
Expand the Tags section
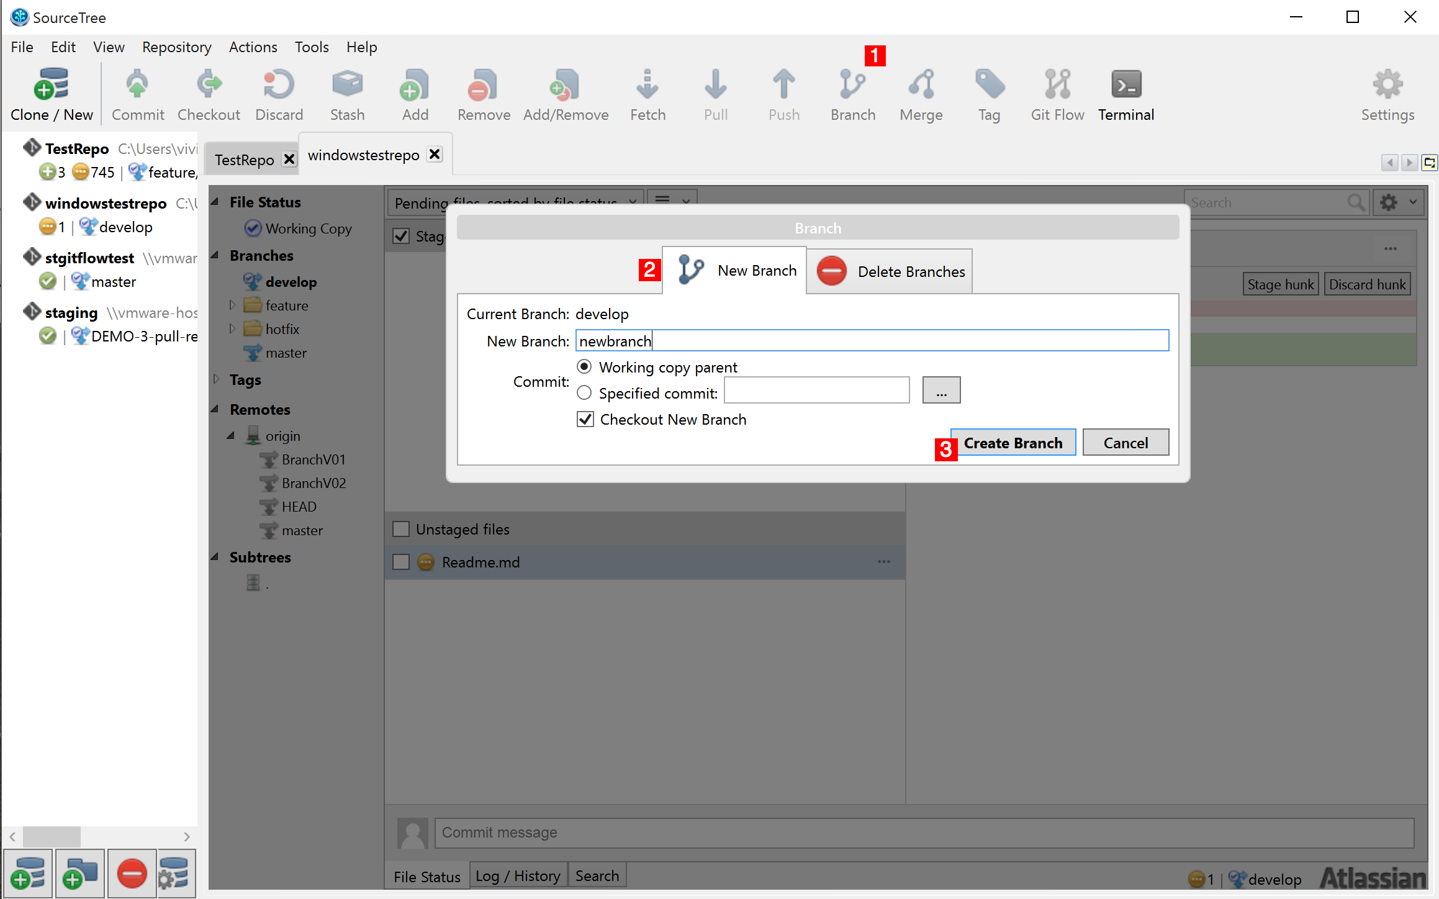click(216, 379)
